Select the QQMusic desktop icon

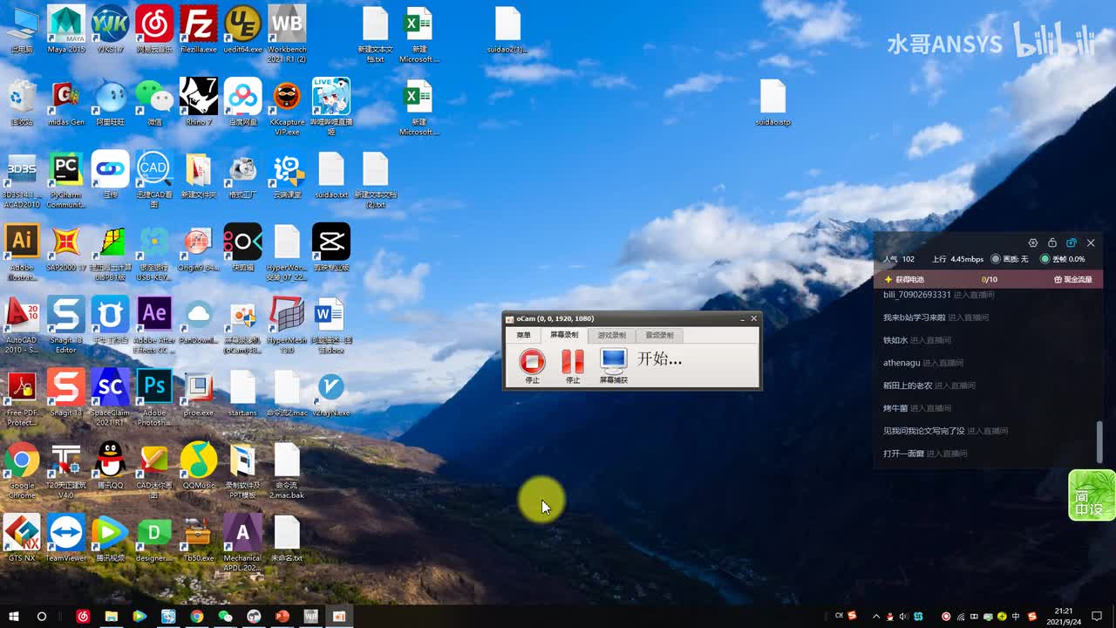point(198,467)
